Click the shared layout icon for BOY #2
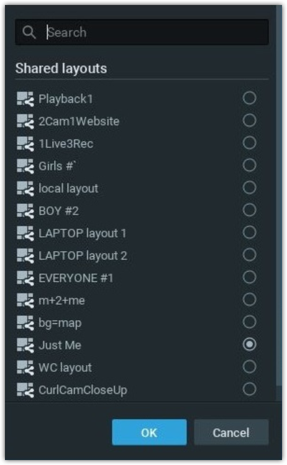287x465 pixels. coord(25,211)
